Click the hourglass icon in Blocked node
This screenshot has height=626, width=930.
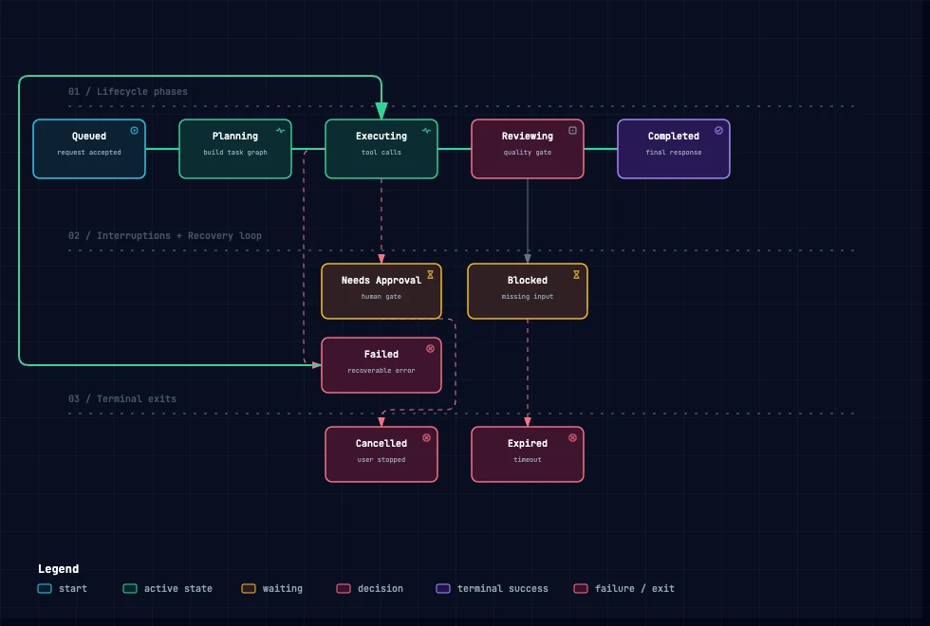[x=576, y=274]
